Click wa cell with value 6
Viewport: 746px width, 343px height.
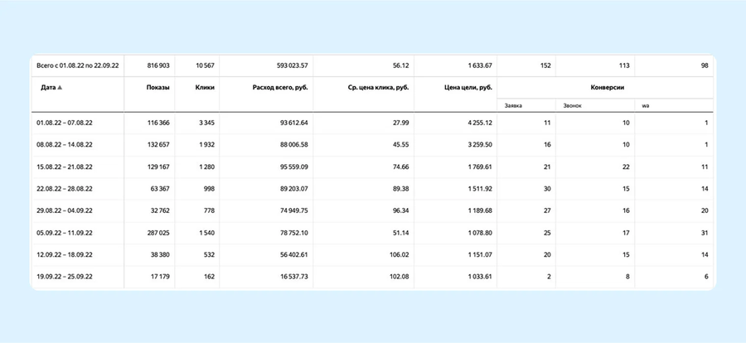(x=706, y=277)
